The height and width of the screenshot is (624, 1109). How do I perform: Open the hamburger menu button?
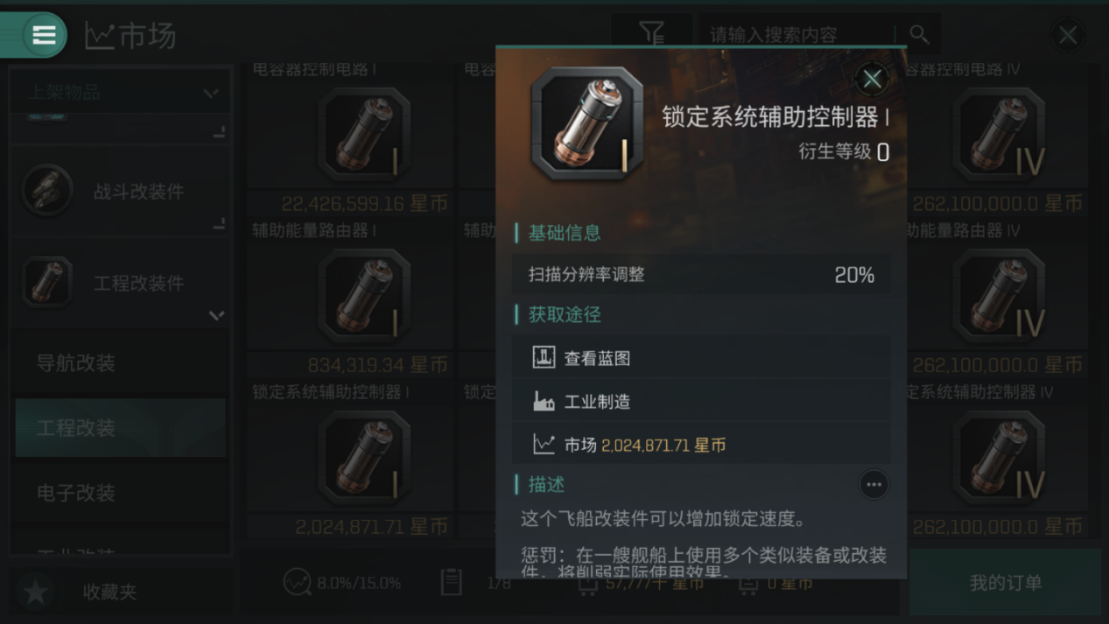[x=44, y=35]
